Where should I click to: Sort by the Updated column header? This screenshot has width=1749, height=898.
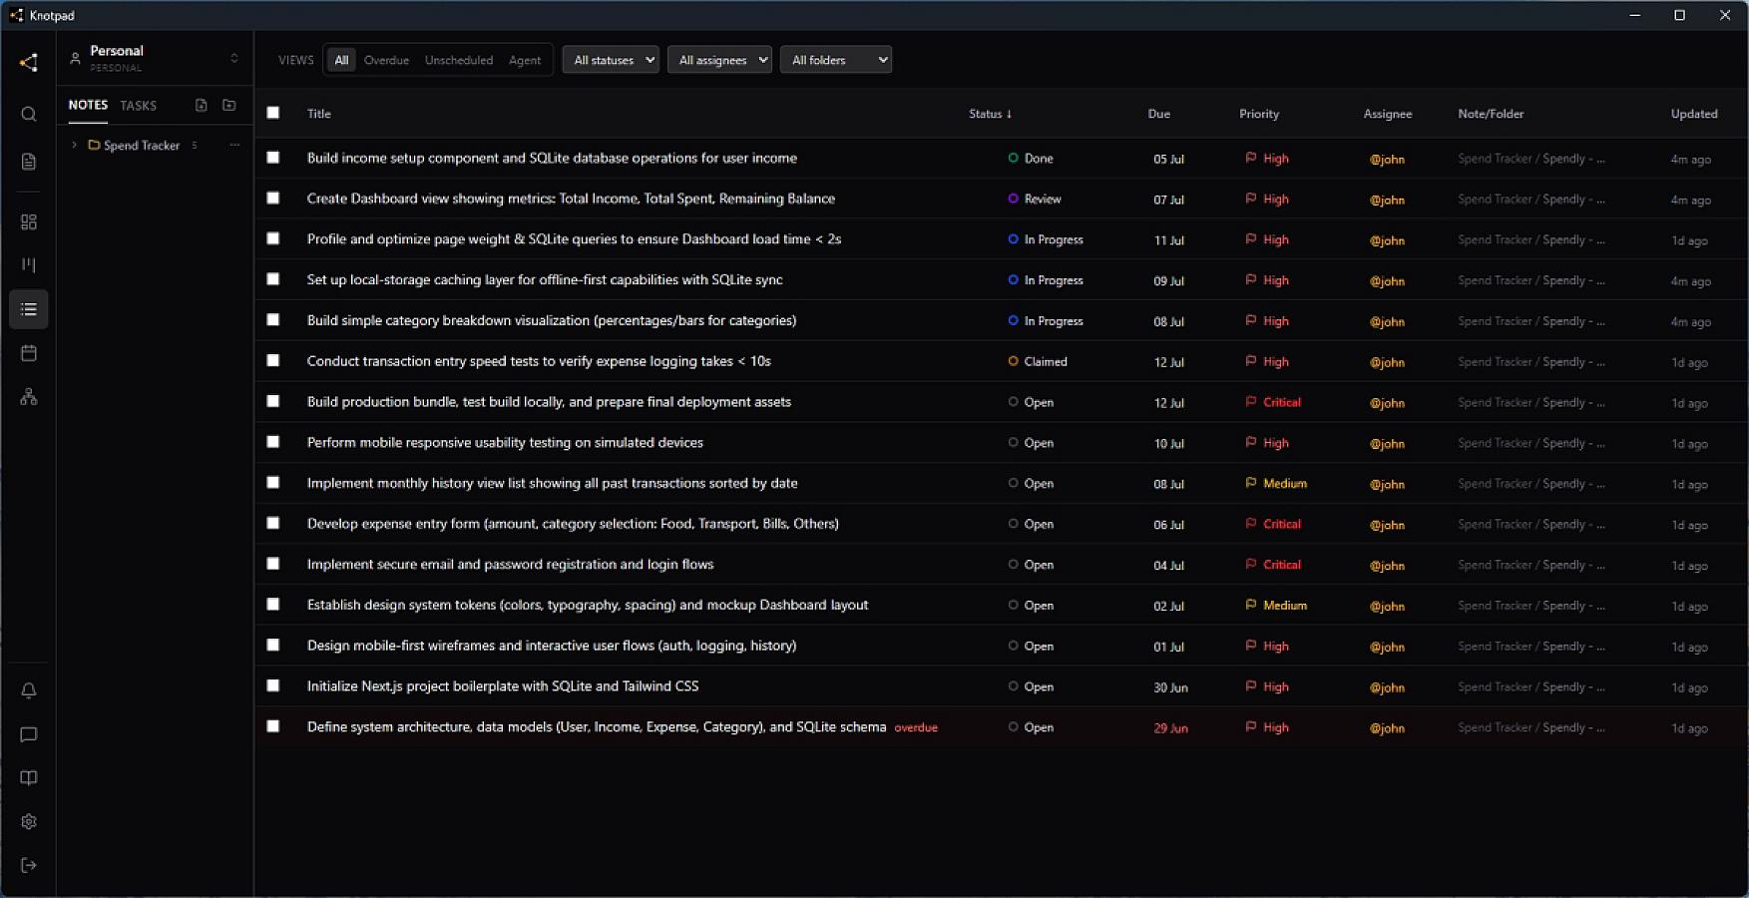(1694, 114)
